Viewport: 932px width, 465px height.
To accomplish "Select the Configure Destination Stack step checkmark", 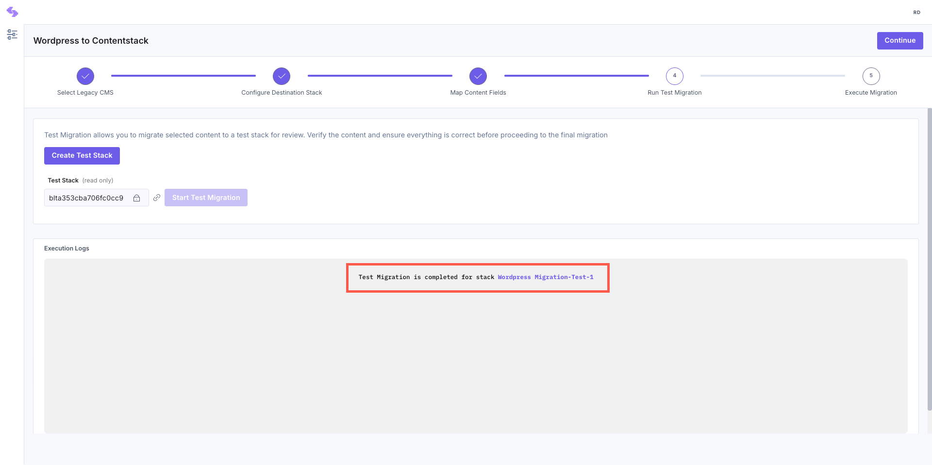I will point(282,76).
